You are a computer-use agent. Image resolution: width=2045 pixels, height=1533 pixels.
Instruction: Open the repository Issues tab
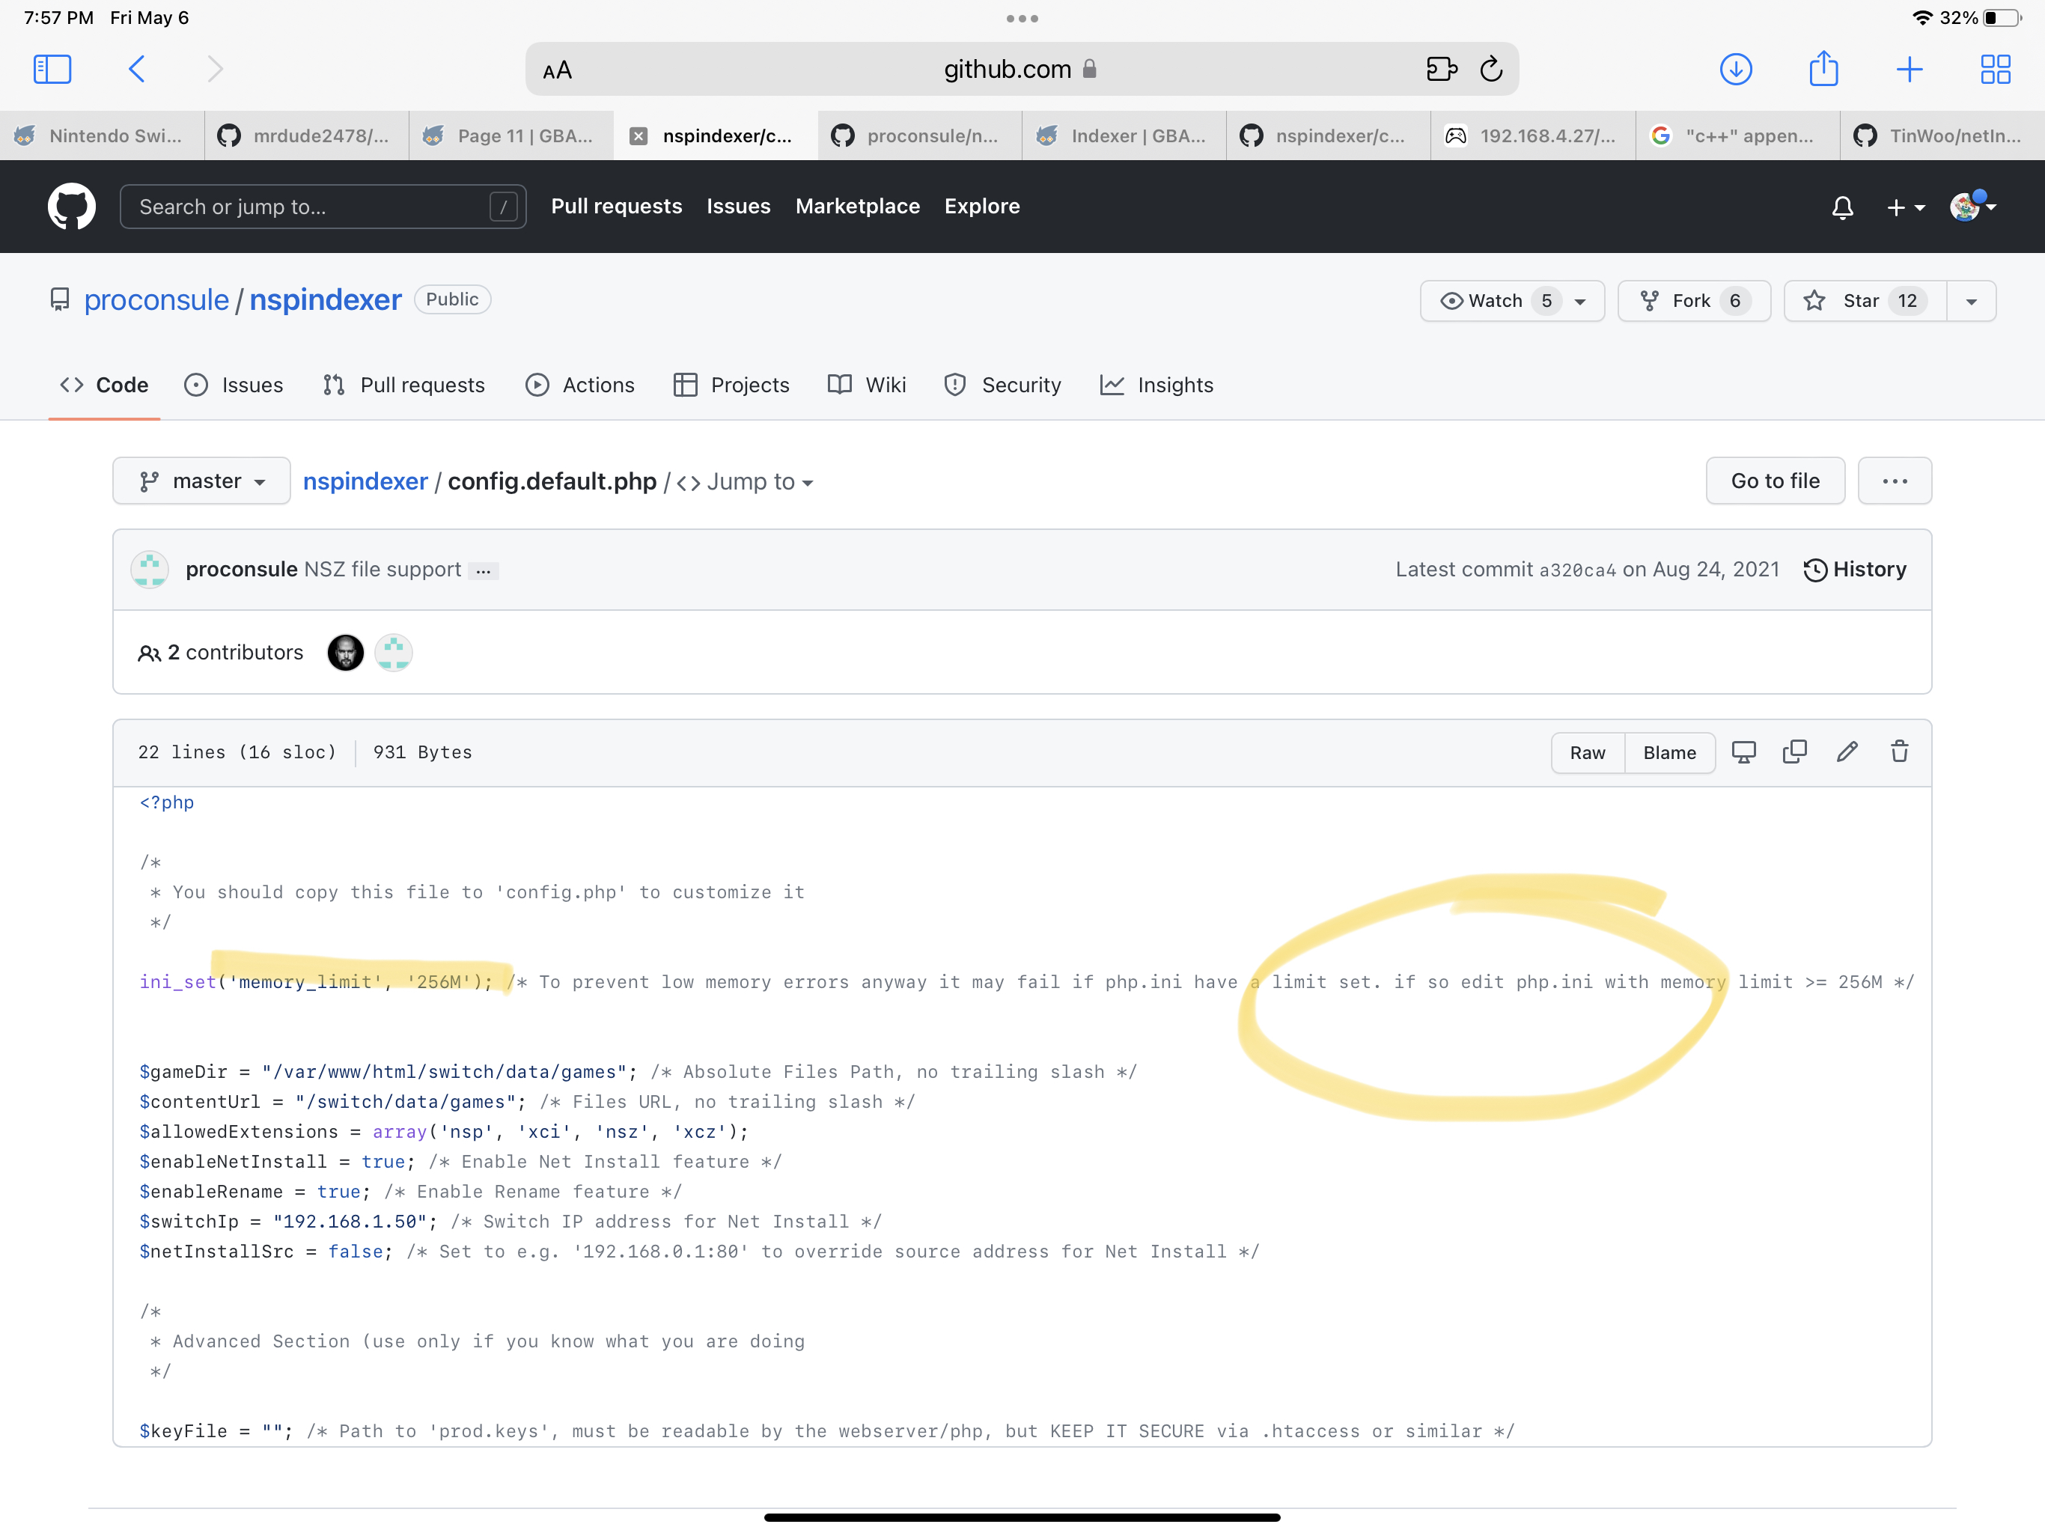coord(234,385)
